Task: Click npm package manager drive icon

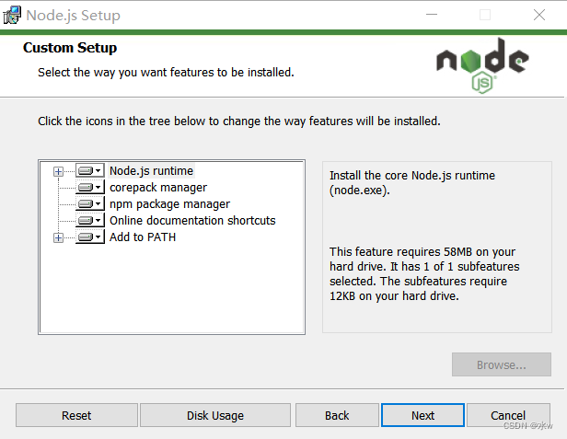Action: point(89,204)
